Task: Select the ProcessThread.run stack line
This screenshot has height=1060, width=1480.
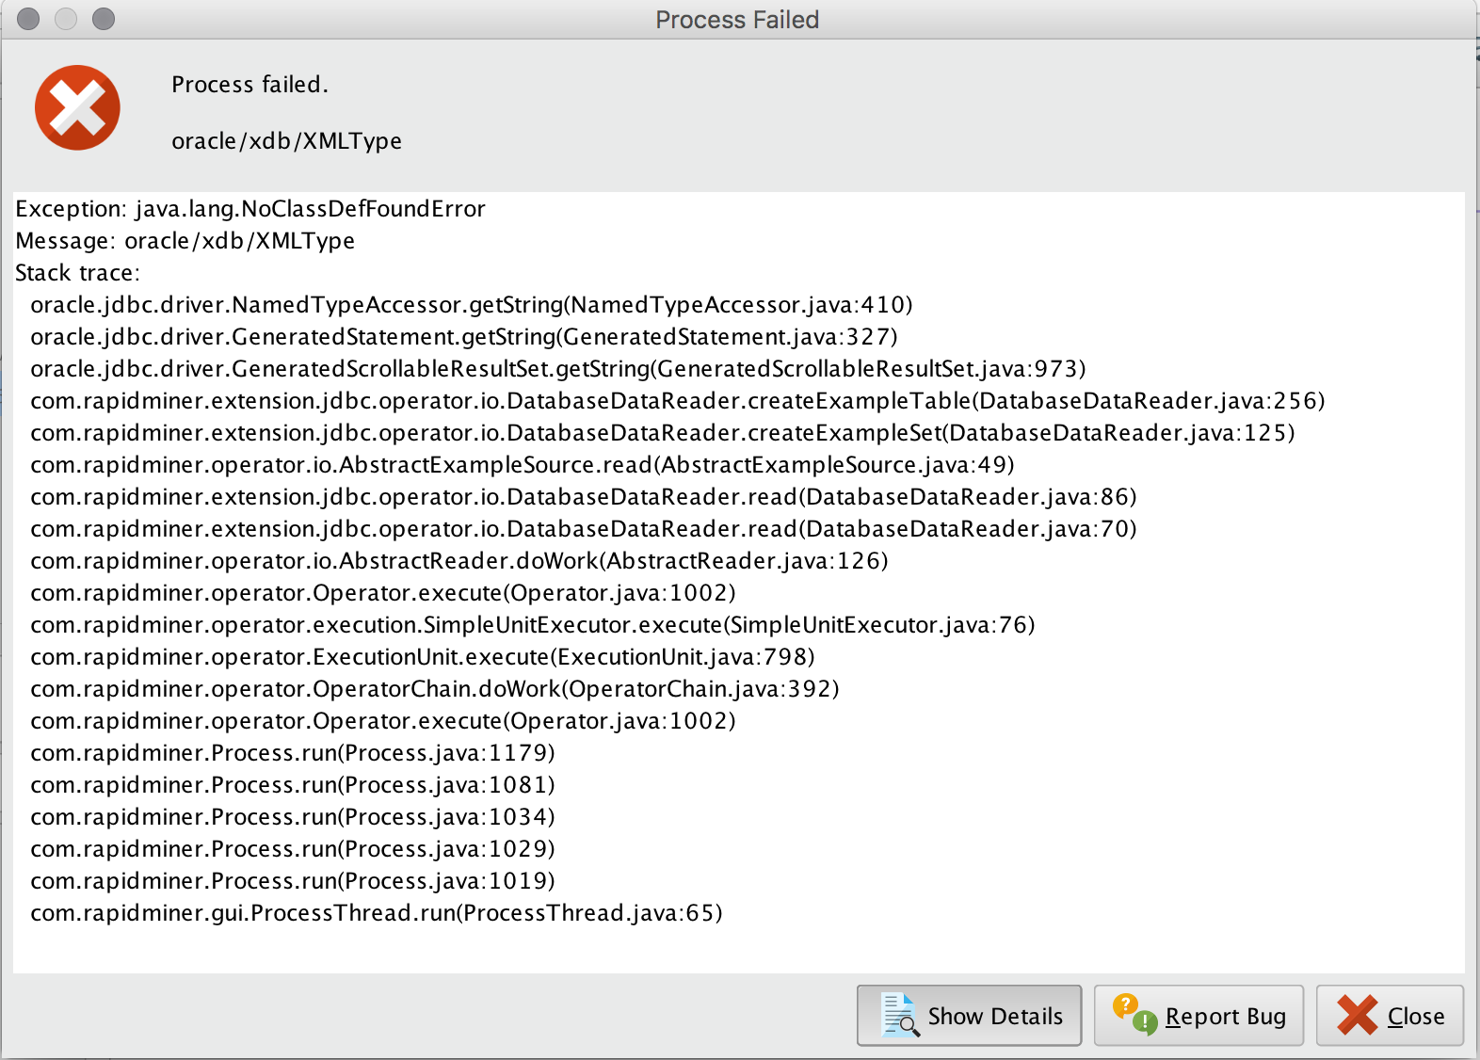Action: 377,913
